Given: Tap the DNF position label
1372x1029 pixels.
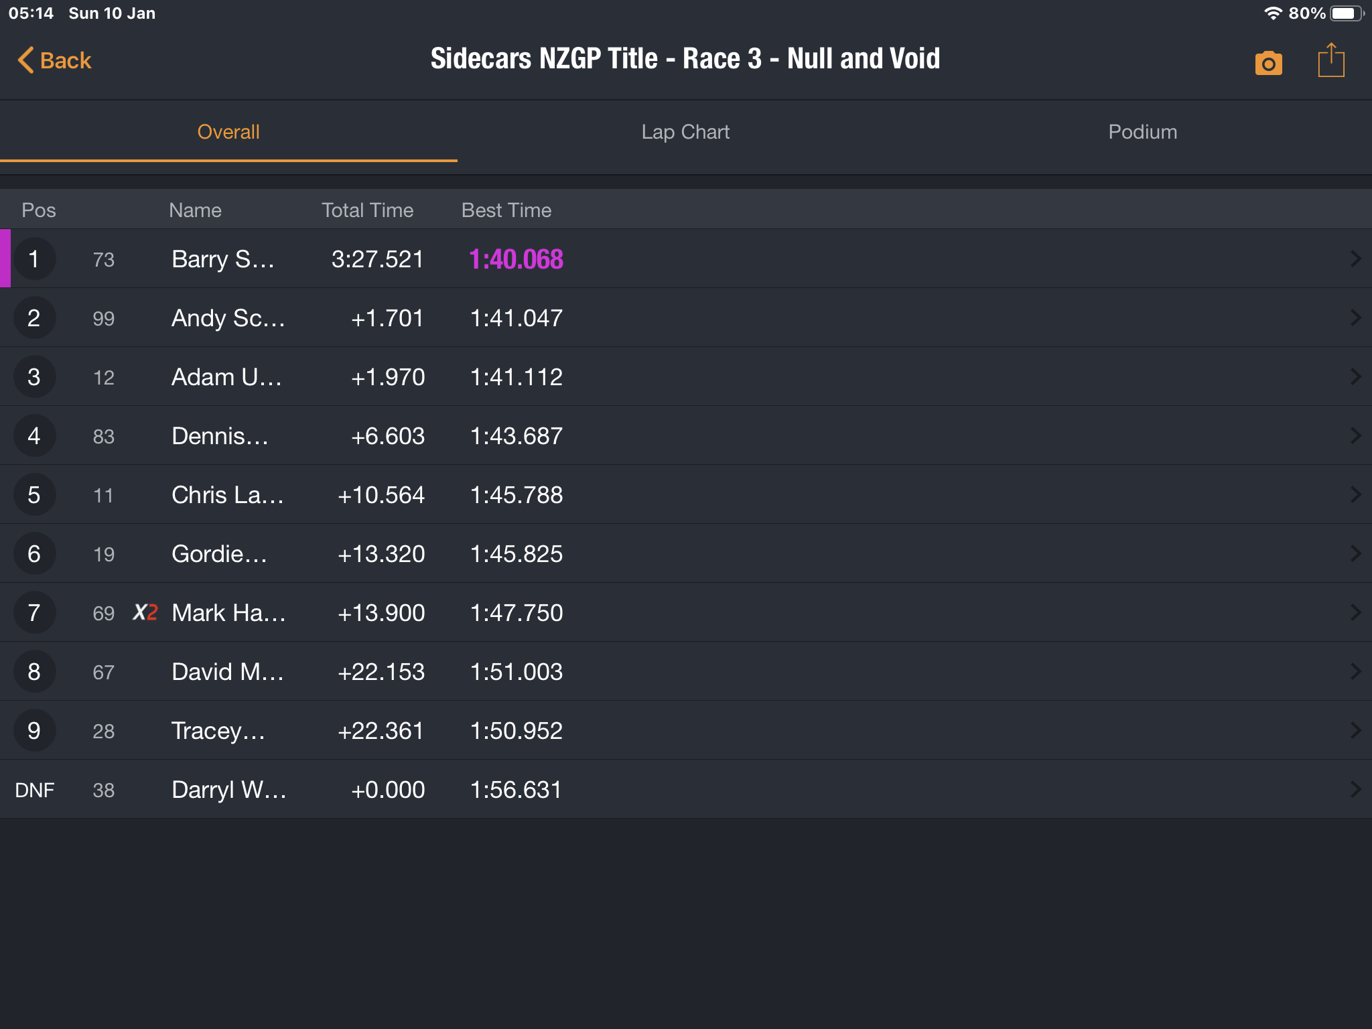Looking at the screenshot, I should point(34,790).
